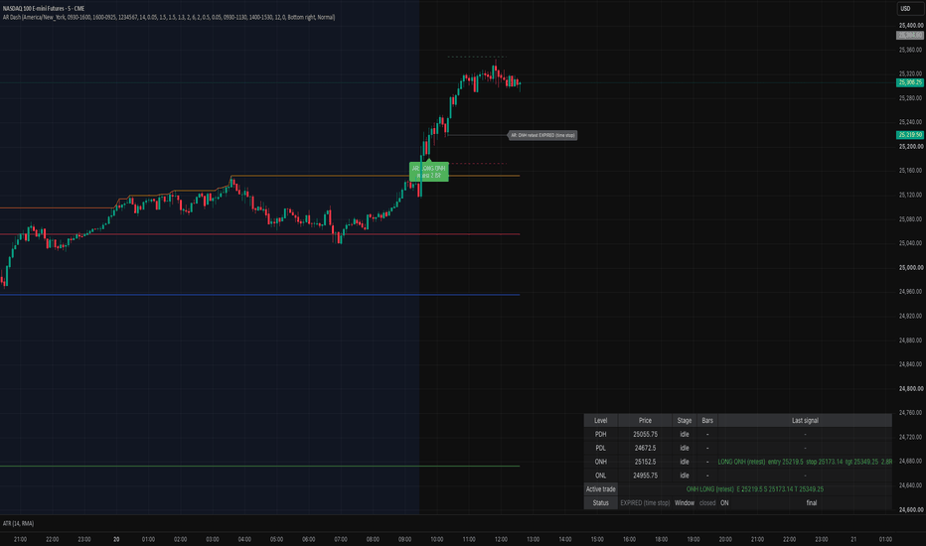Select the orange overnight high line
926x546 pixels.
pyautogui.click(x=376, y=176)
